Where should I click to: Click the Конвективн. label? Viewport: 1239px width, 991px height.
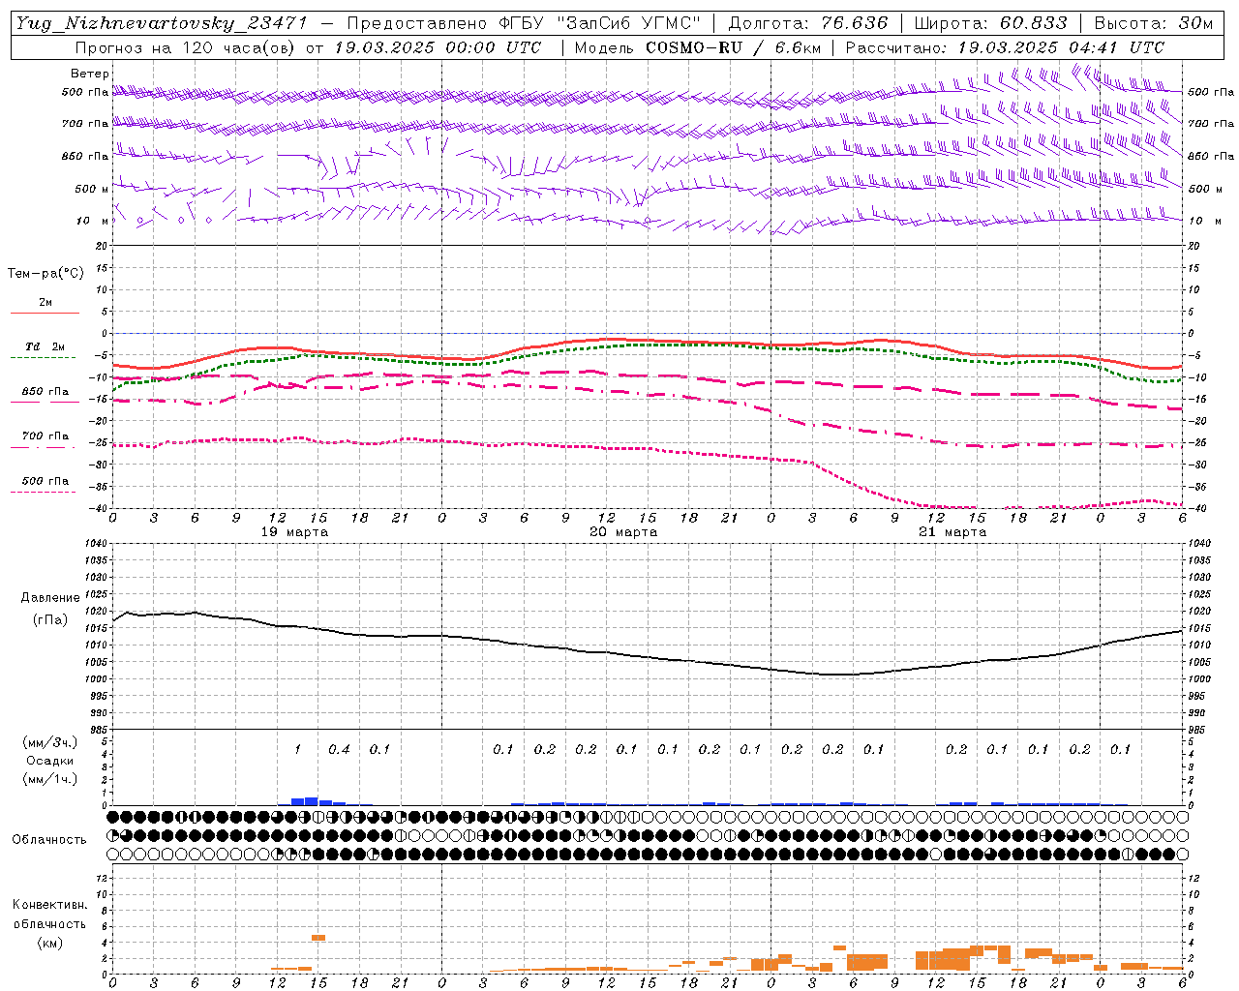[49, 905]
